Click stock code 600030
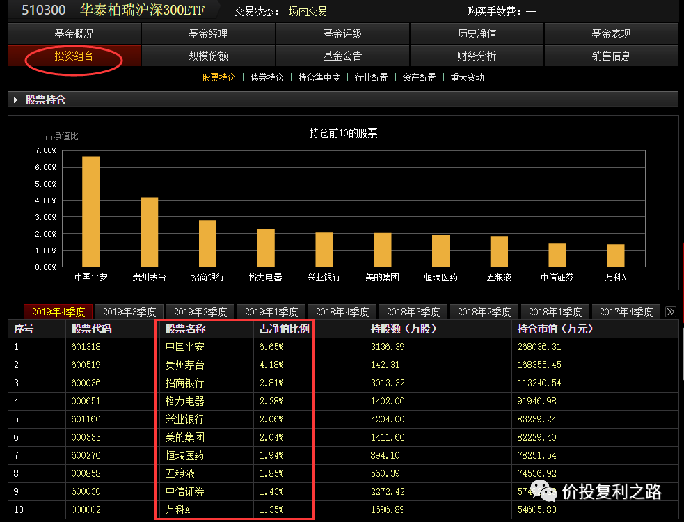This screenshot has height=522, width=684. [86, 492]
